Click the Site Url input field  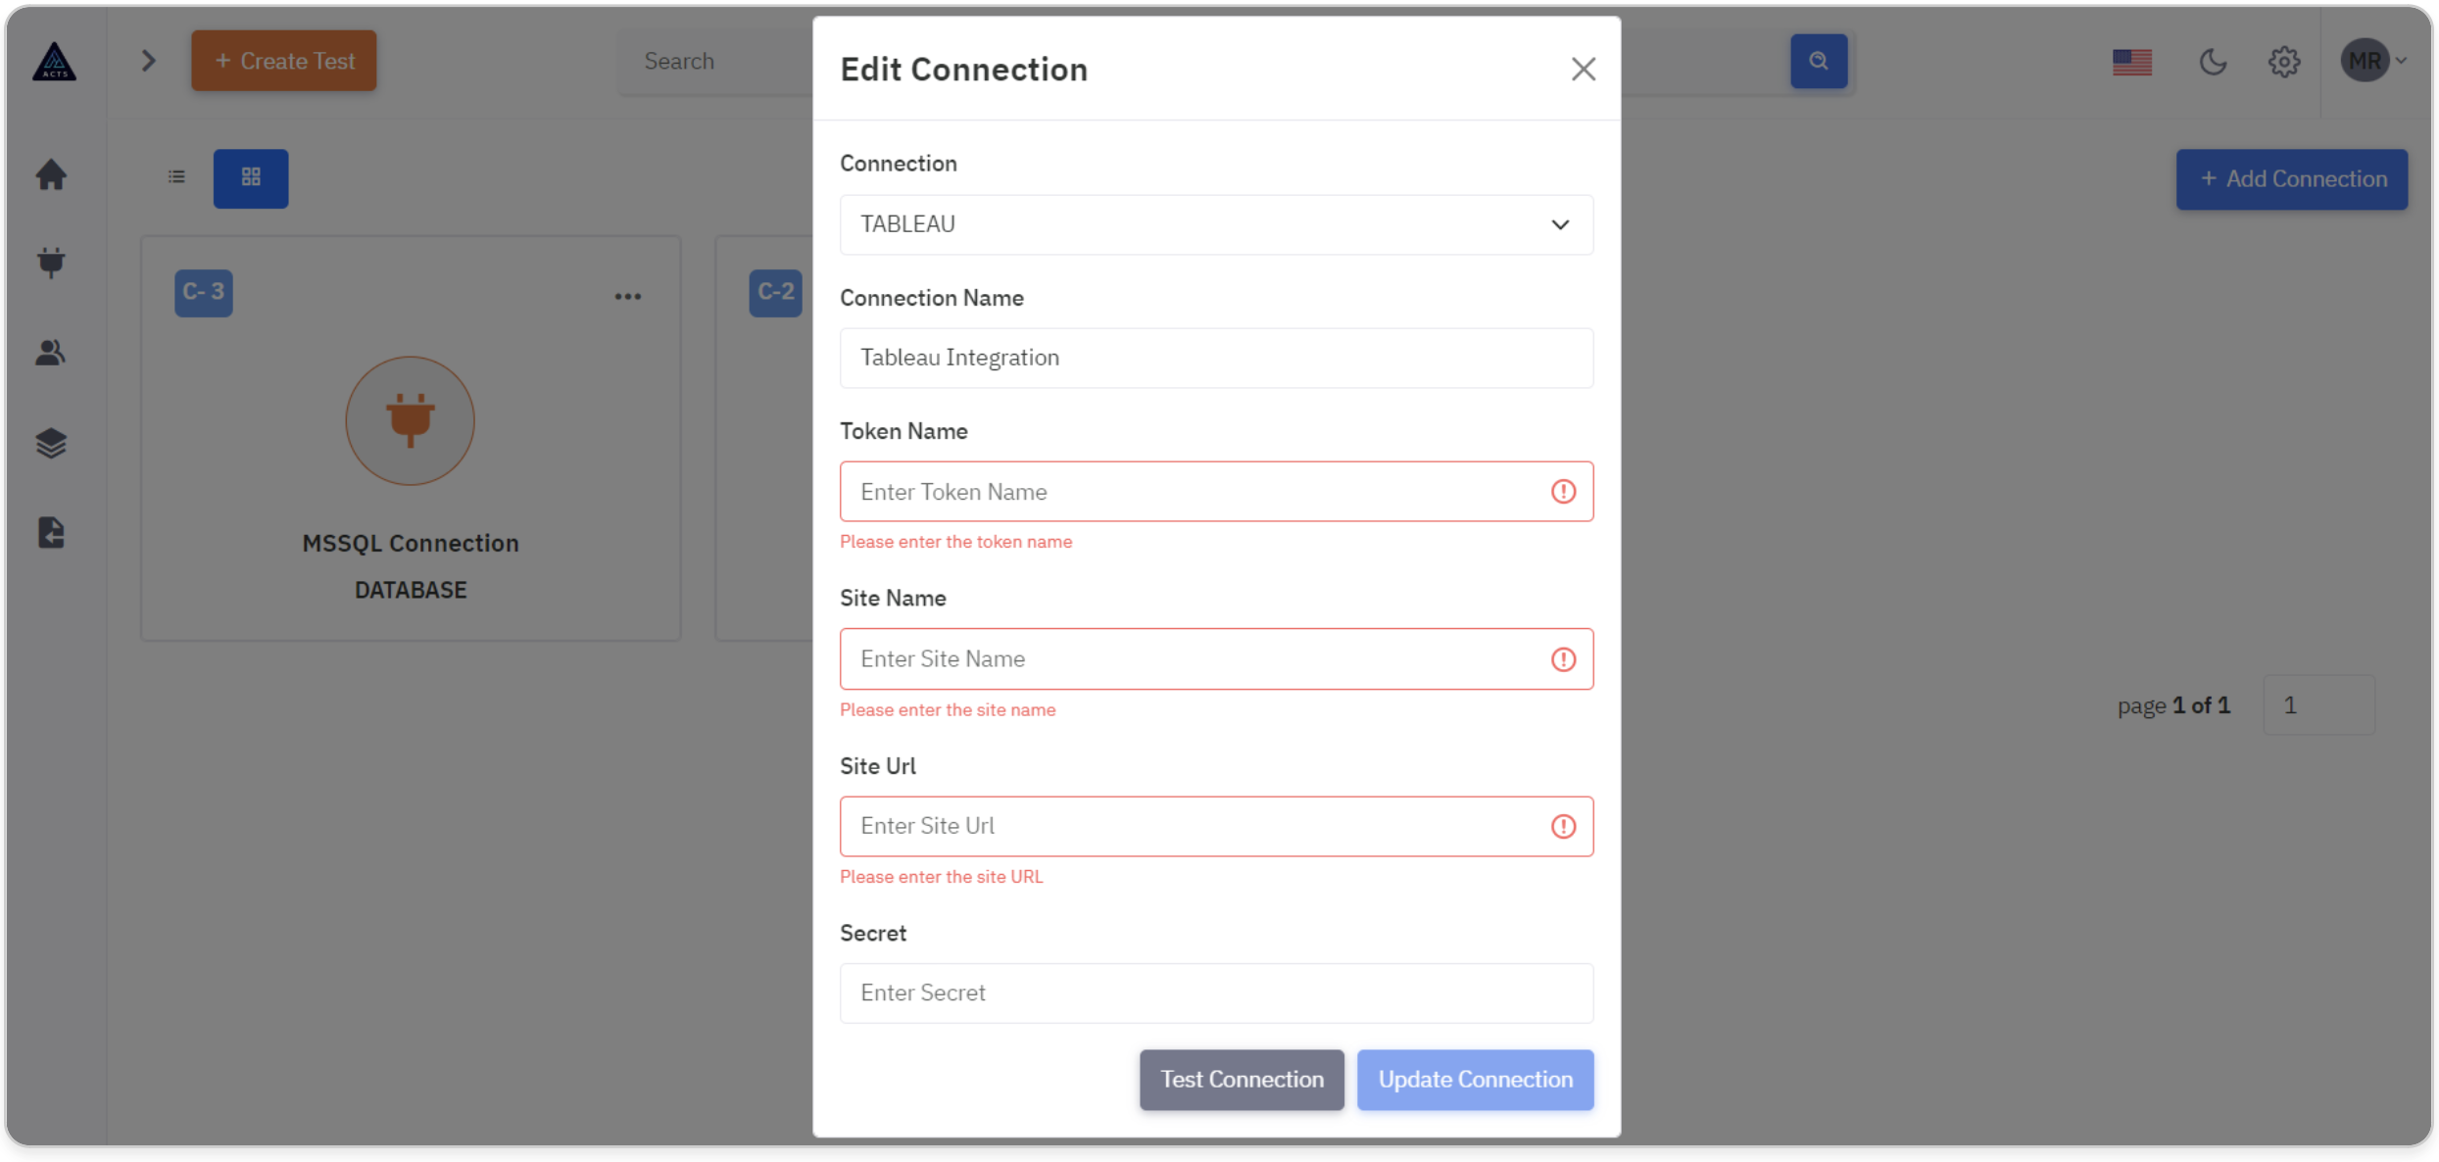[1215, 826]
